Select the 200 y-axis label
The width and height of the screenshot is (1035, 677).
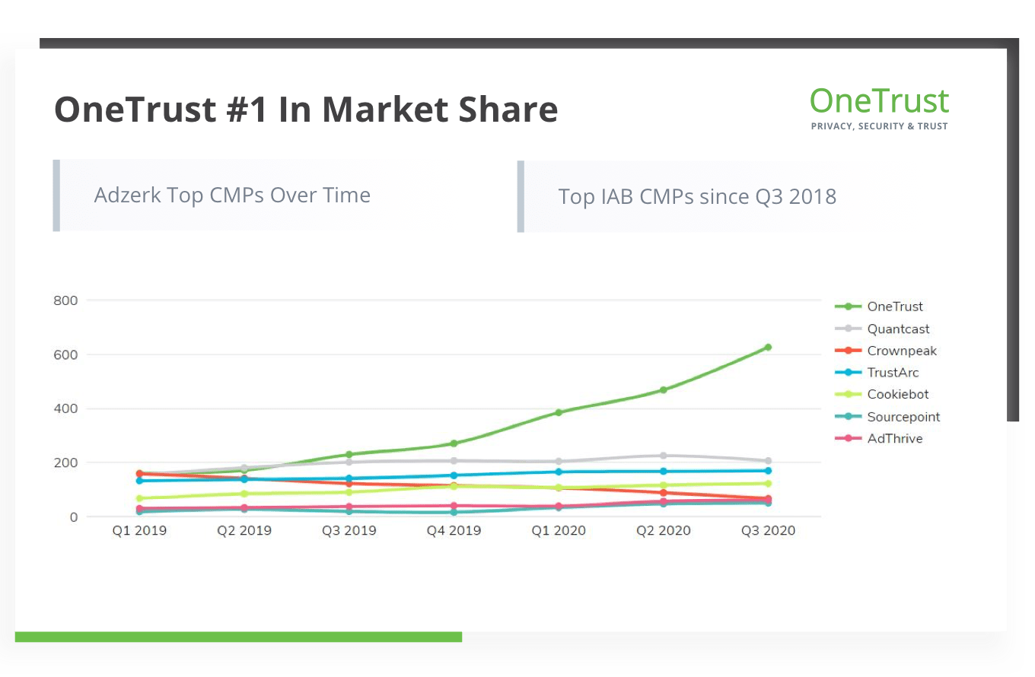pyautogui.click(x=66, y=462)
